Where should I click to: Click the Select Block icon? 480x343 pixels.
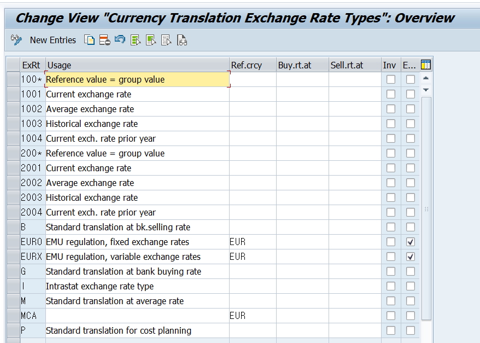pyautogui.click(x=151, y=40)
